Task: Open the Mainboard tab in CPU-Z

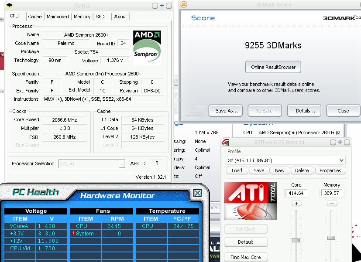Action: pos(58,17)
